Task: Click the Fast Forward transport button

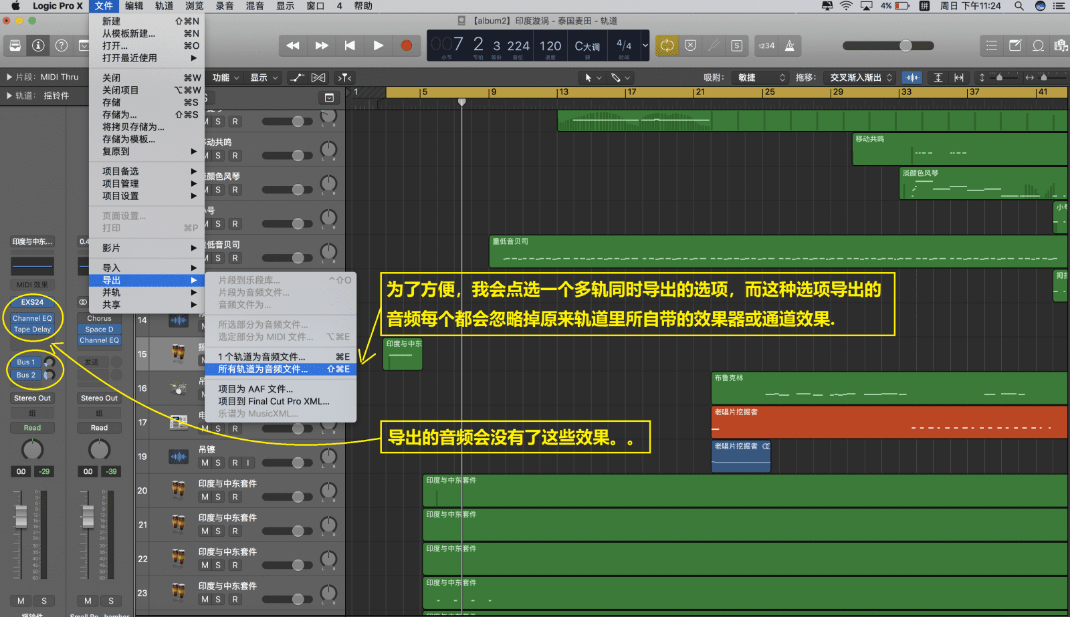Action: click(322, 45)
